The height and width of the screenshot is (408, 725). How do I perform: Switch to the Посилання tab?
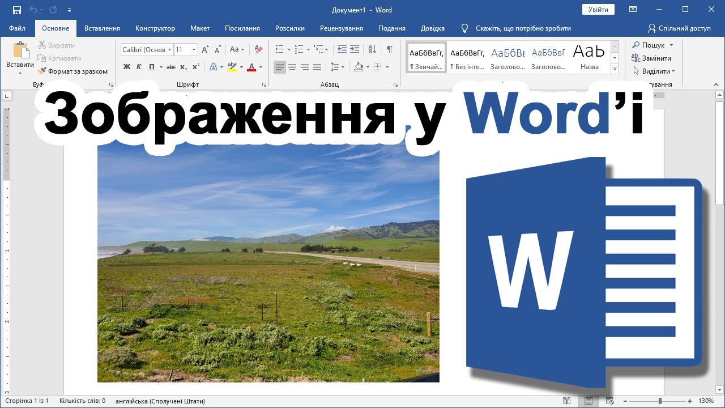tap(242, 28)
